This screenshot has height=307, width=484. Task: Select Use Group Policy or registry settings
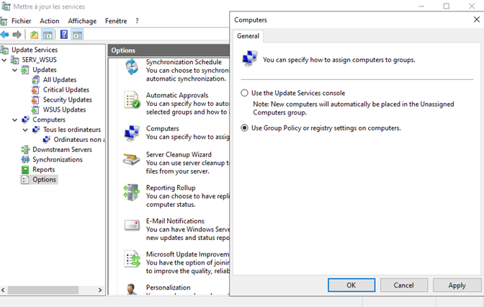[x=244, y=128]
